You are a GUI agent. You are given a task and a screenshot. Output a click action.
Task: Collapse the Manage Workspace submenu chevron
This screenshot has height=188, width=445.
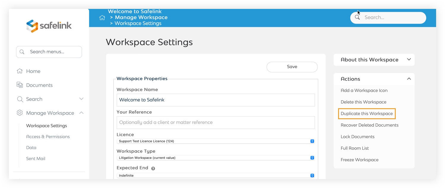pos(81,113)
